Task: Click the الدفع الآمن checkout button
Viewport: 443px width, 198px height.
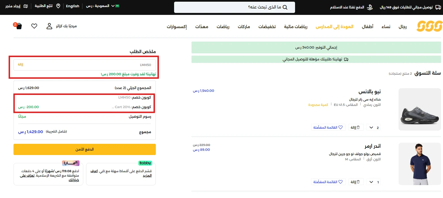Action: click(85, 149)
